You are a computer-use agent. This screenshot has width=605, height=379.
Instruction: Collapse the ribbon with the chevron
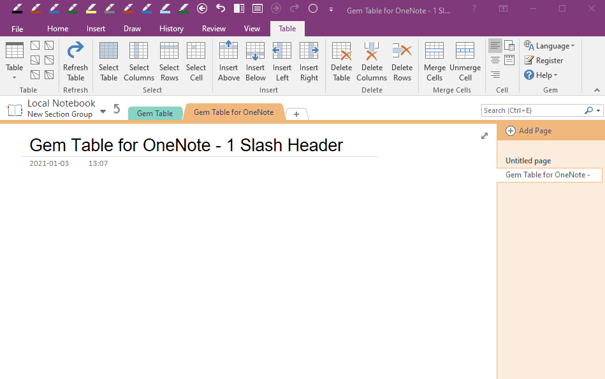click(x=597, y=89)
